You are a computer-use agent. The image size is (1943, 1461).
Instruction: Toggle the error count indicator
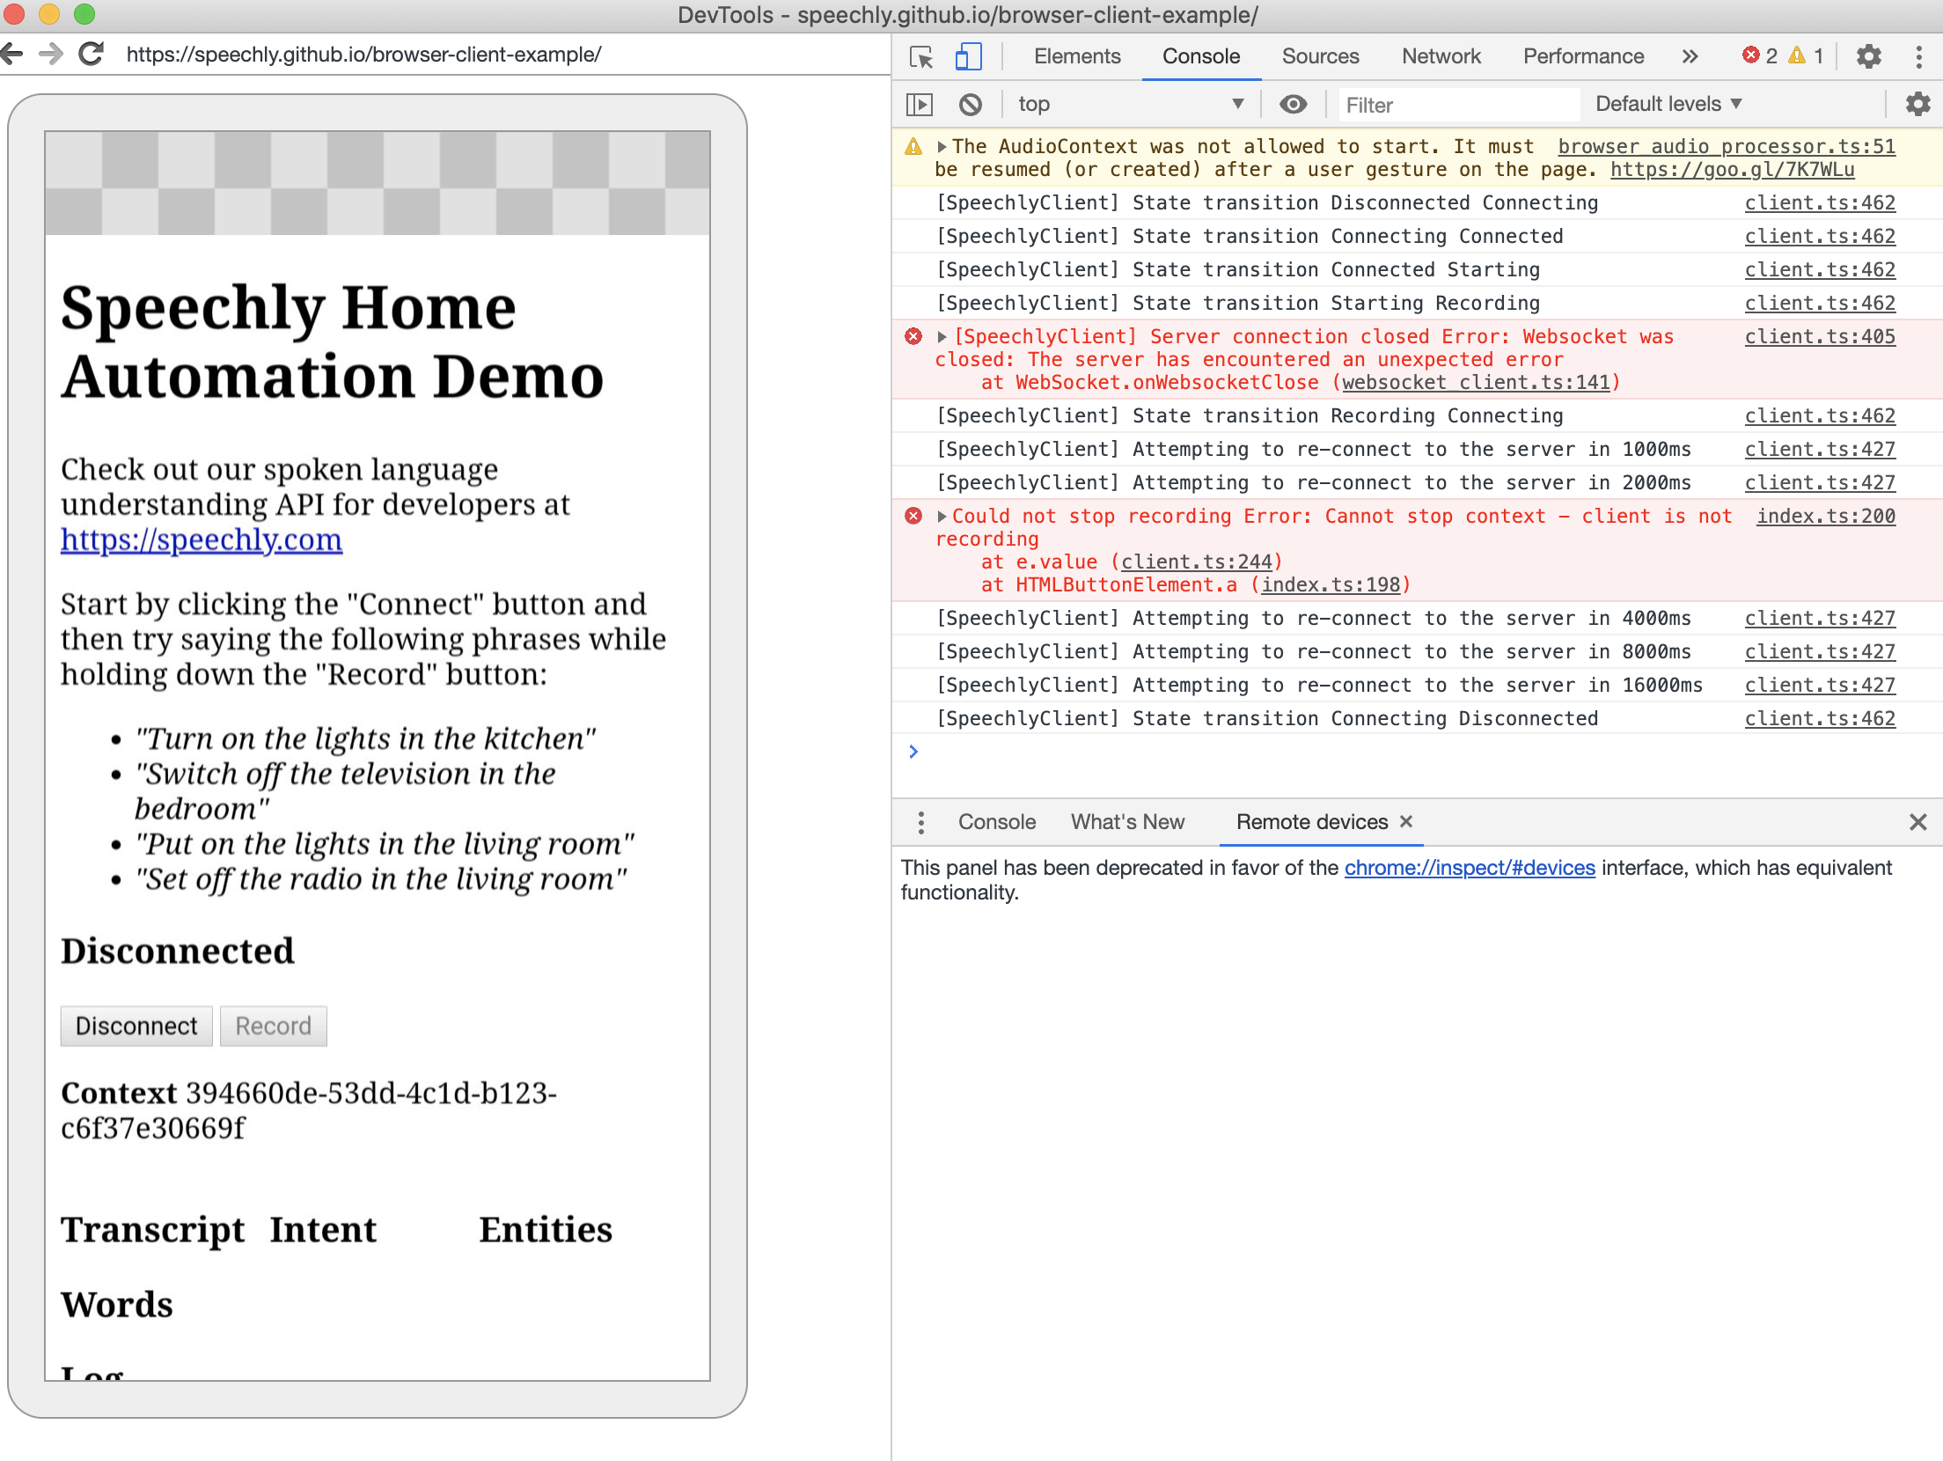(1758, 55)
